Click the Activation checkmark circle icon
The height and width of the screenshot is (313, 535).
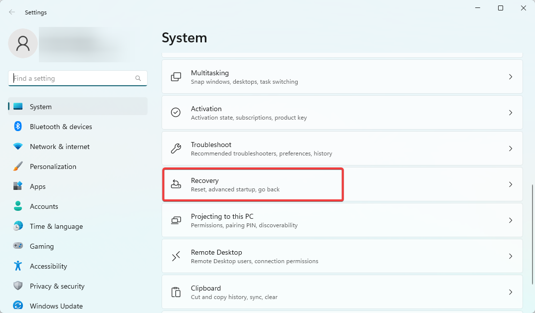coord(176,113)
